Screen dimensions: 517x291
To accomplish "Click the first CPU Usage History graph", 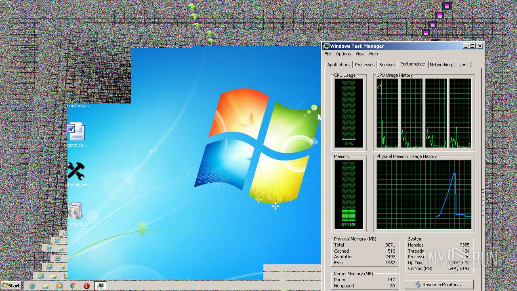I will coord(387,113).
